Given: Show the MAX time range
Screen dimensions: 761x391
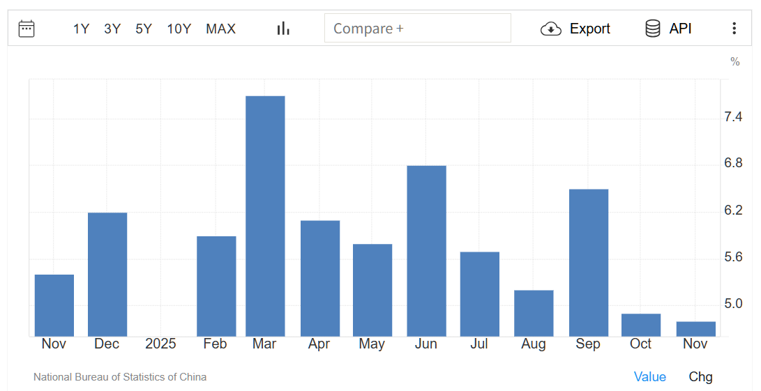Looking at the screenshot, I should 220,29.
